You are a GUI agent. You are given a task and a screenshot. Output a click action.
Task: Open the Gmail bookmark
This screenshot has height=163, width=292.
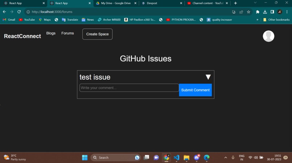[x=9, y=20]
